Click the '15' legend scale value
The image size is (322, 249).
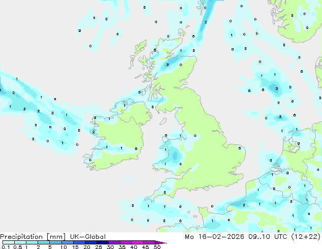(x=75, y=247)
